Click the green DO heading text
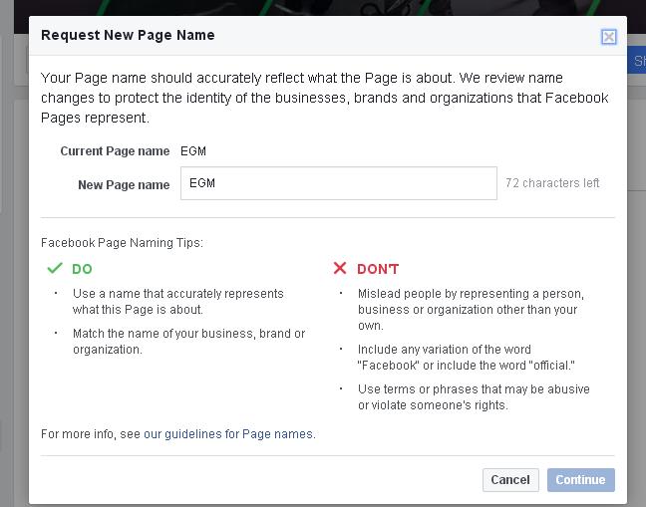 [82, 269]
